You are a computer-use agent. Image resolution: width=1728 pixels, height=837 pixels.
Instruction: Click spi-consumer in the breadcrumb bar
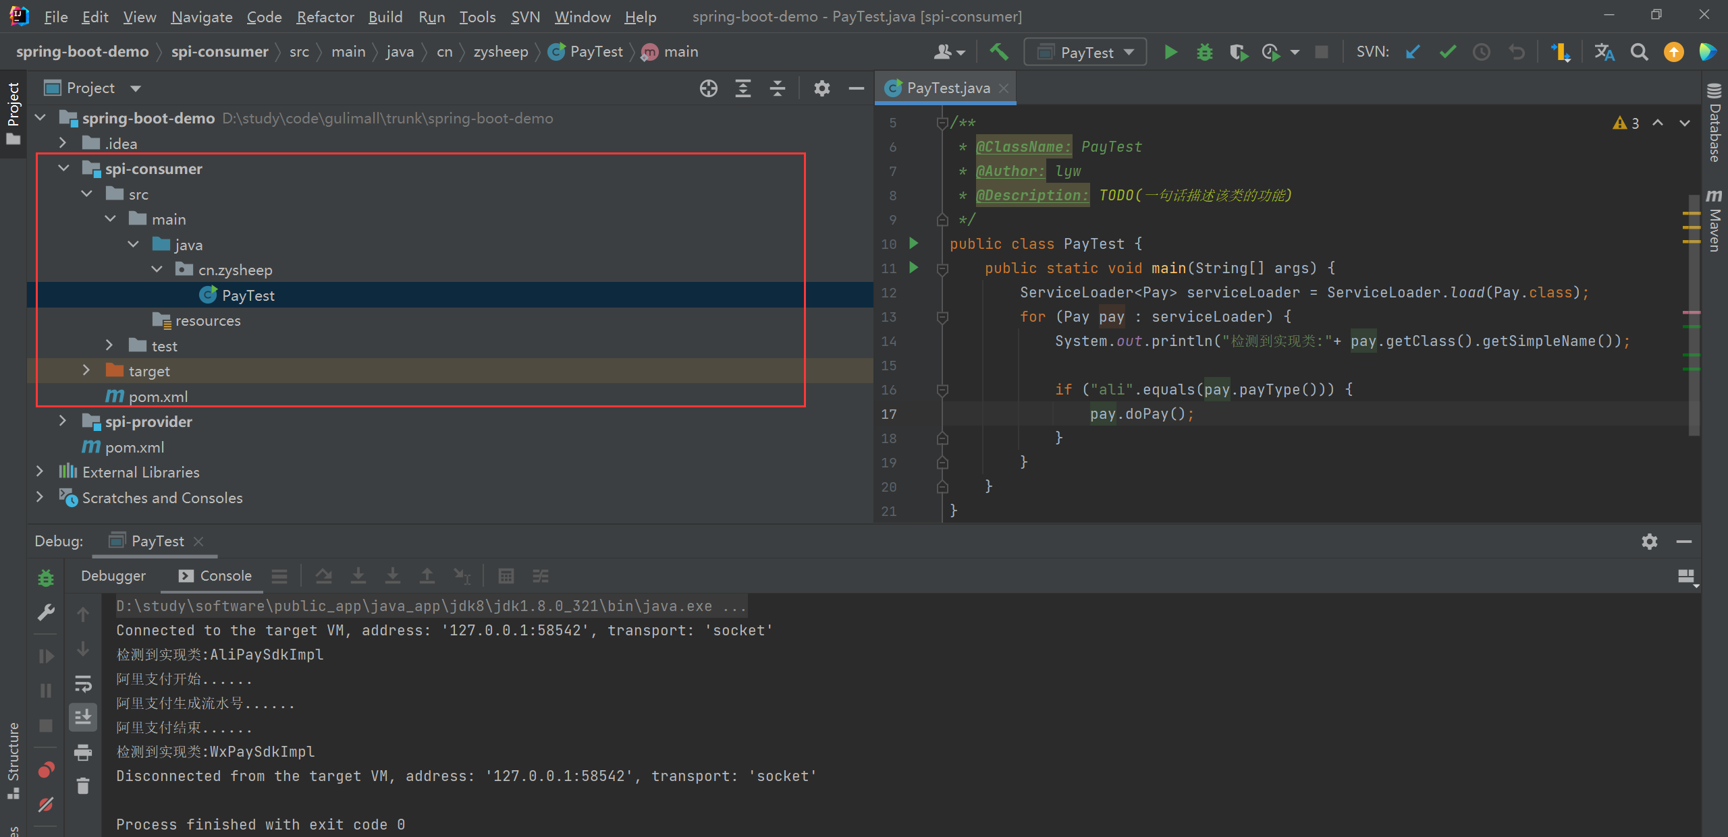219,52
